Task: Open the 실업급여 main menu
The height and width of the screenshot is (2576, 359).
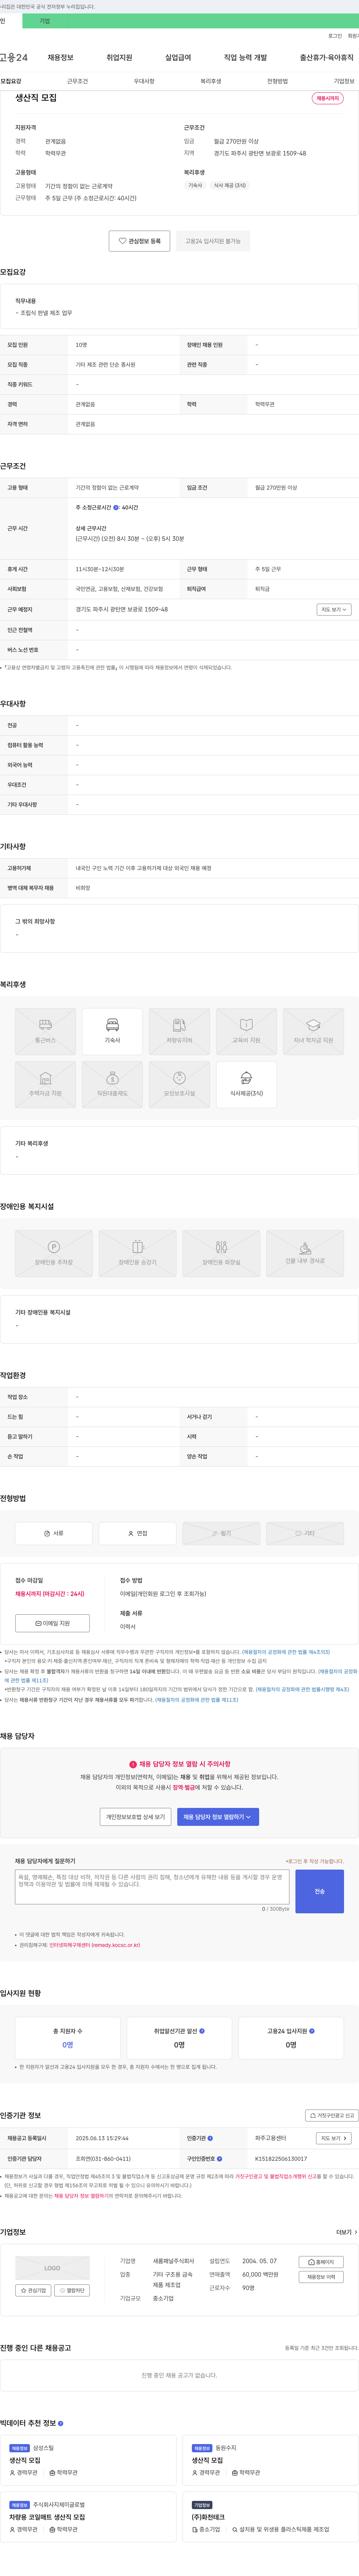Action: 178,58
